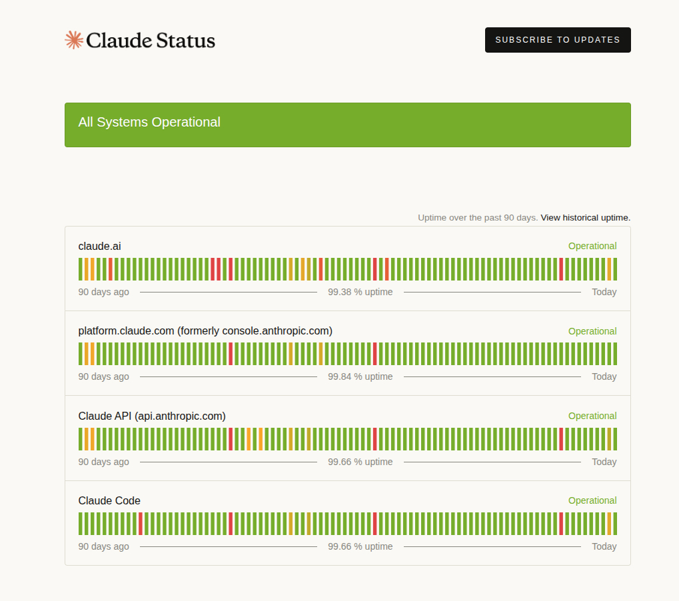Click today's rightmost bar in claude.ai row
679x601 pixels.
coord(614,269)
